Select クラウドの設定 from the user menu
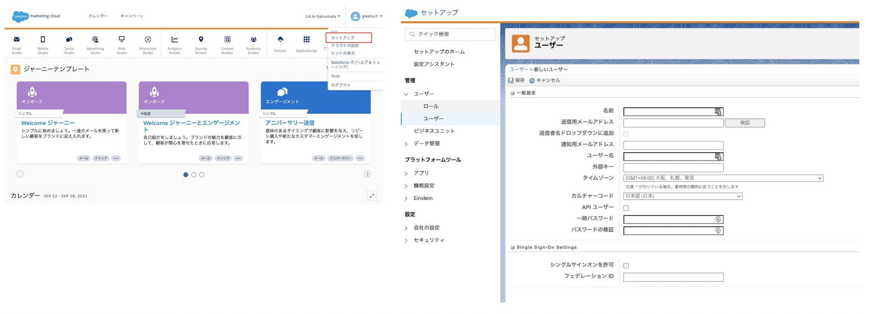869x314 pixels. tap(345, 45)
